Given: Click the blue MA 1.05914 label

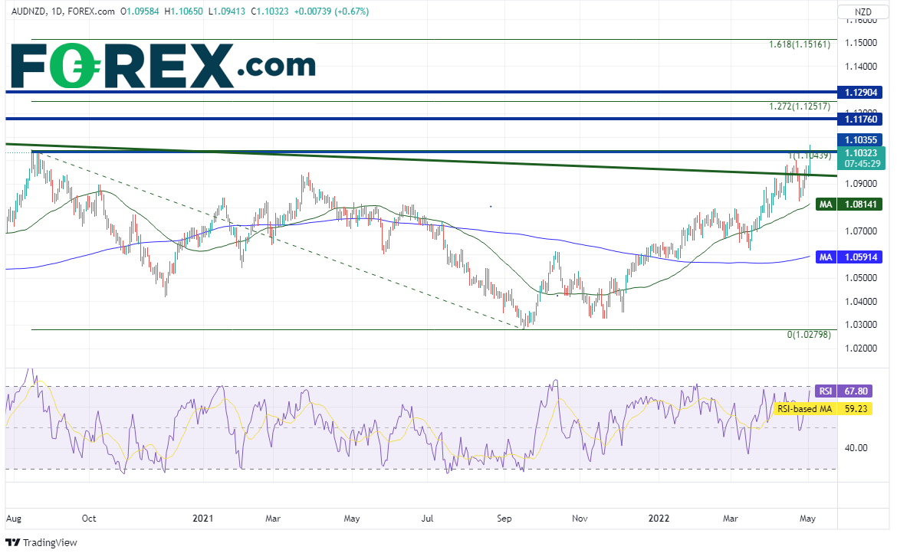Looking at the screenshot, I should (826, 258).
